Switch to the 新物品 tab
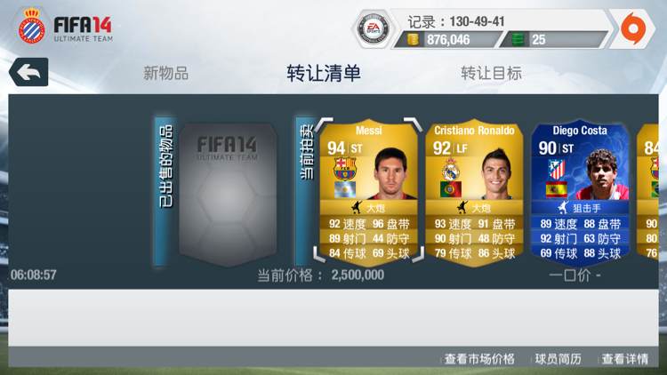 tap(165, 73)
